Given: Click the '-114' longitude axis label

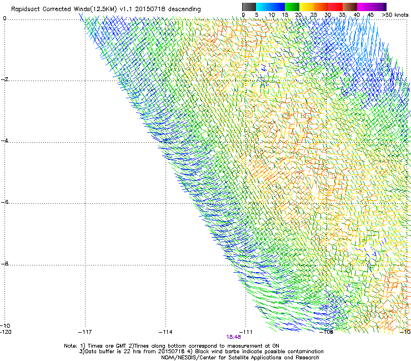Looking at the screenshot, I should pyautogui.click(x=166, y=332).
